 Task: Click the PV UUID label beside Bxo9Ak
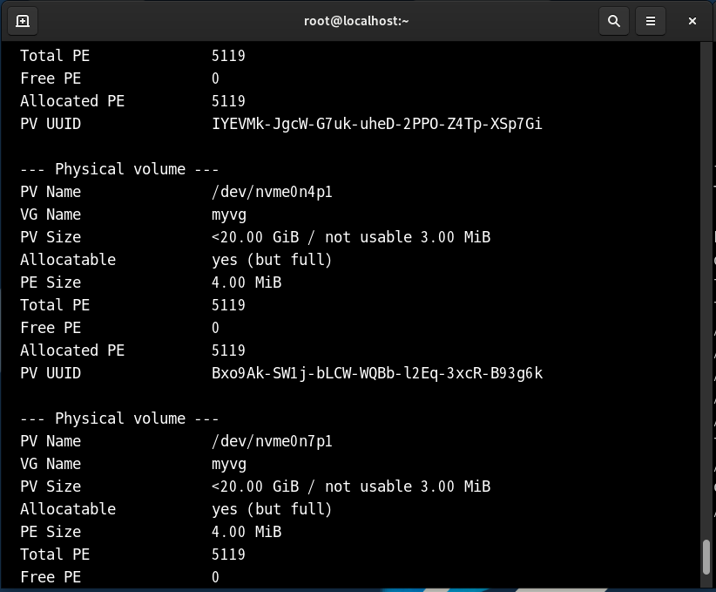[x=51, y=373]
